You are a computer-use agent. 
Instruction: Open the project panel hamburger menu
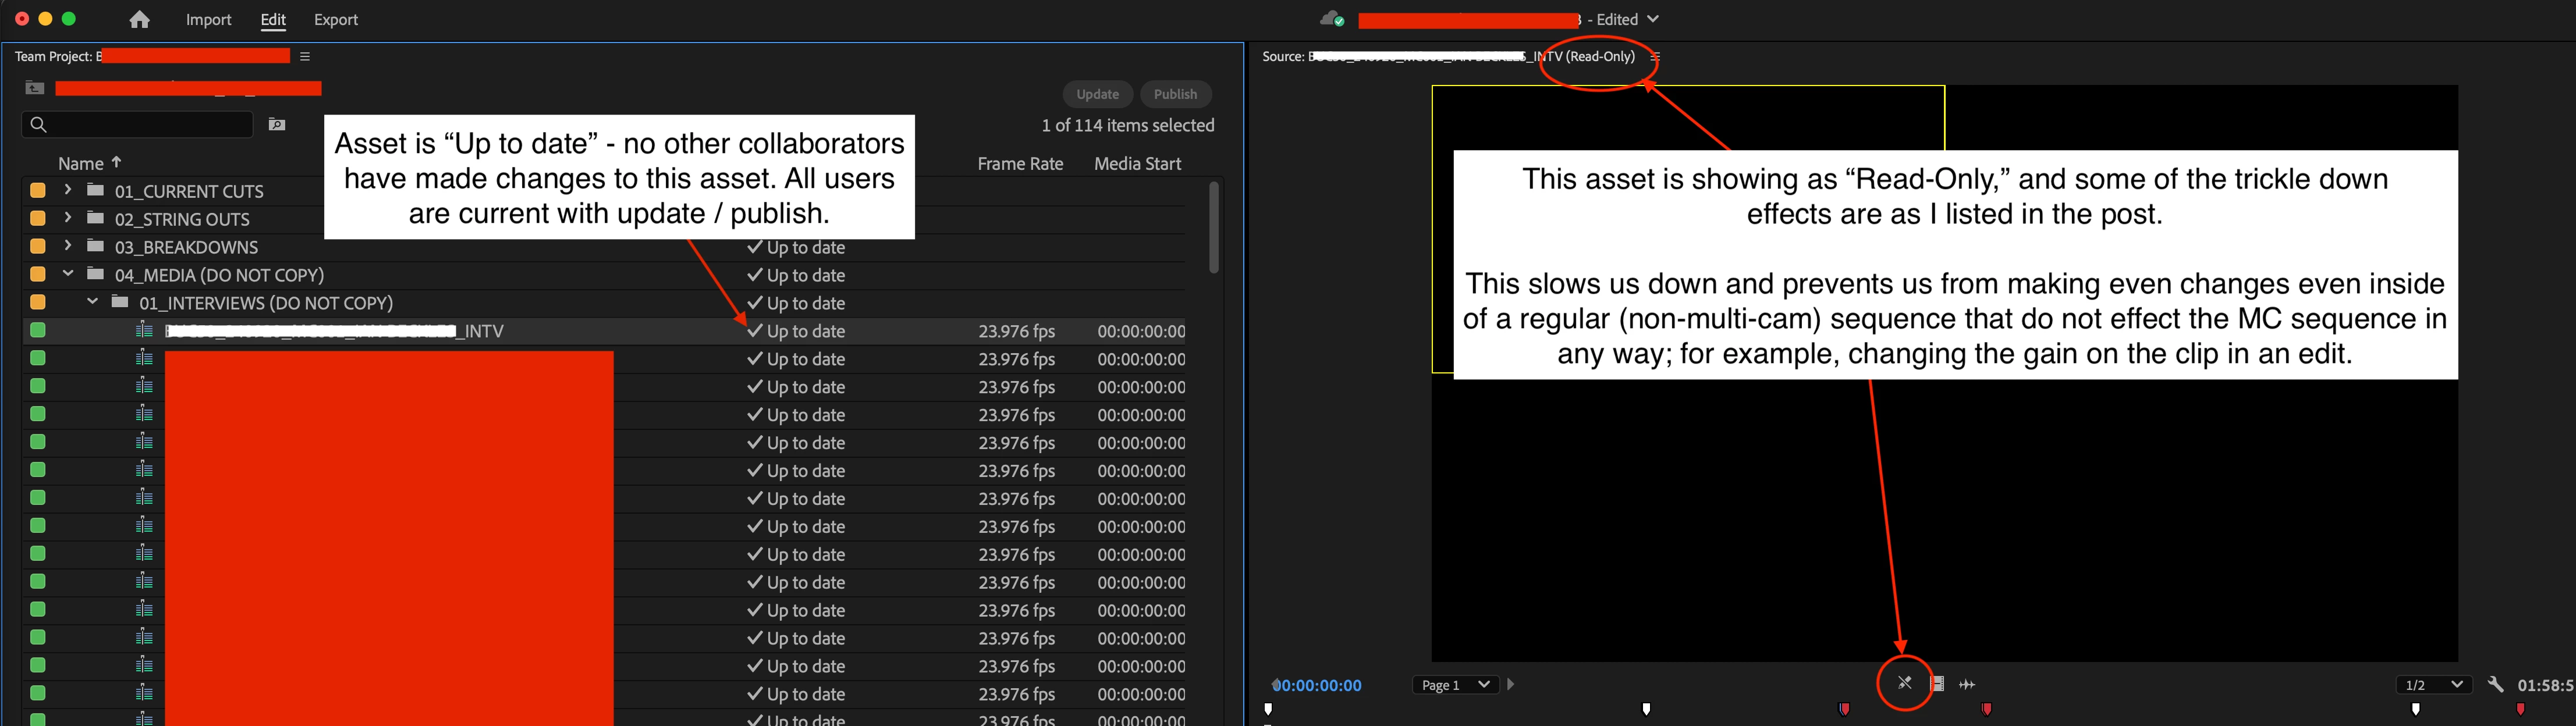(304, 56)
